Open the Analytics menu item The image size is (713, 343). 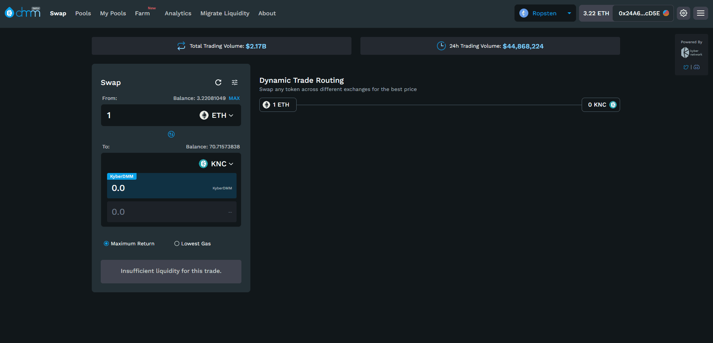(x=178, y=13)
